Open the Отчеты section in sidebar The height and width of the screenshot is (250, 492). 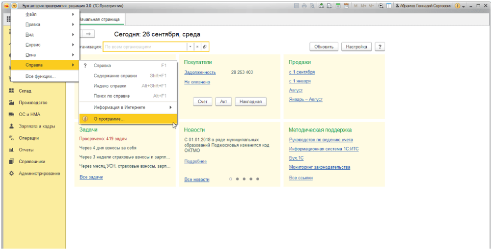[26, 150]
